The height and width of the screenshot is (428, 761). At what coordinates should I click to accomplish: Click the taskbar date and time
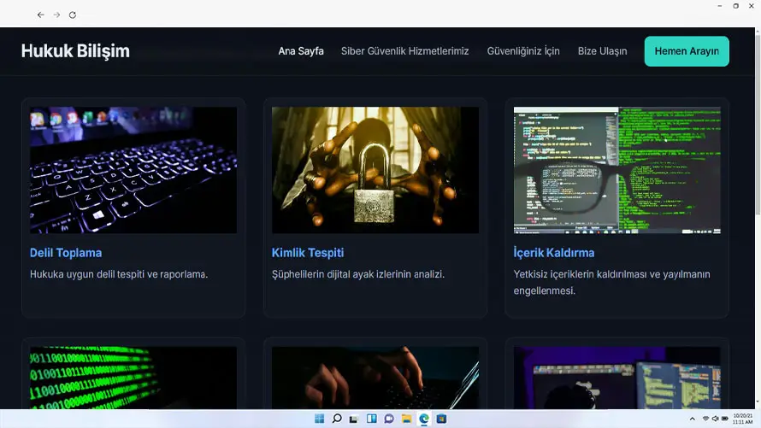[742, 419]
